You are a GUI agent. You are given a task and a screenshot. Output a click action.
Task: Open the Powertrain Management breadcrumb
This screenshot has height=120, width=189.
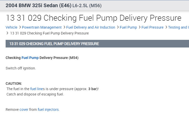[x=42, y=27]
